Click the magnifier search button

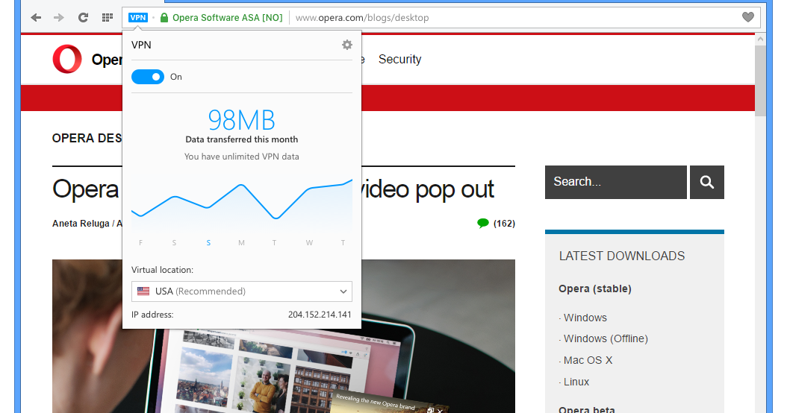(x=706, y=182)
